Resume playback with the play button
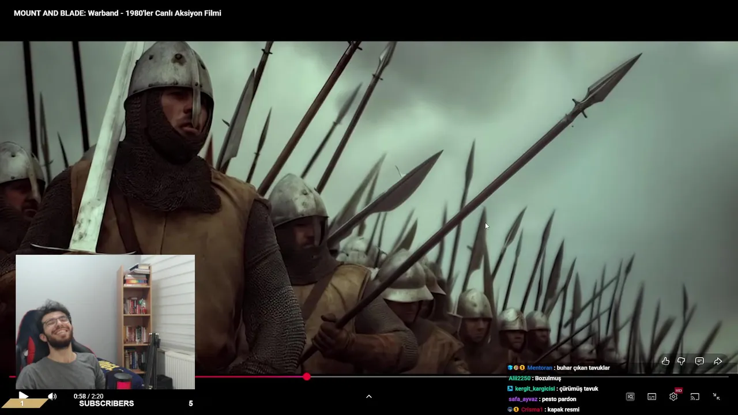Screen dimensions: 738x415 click(x=23, y=396)
